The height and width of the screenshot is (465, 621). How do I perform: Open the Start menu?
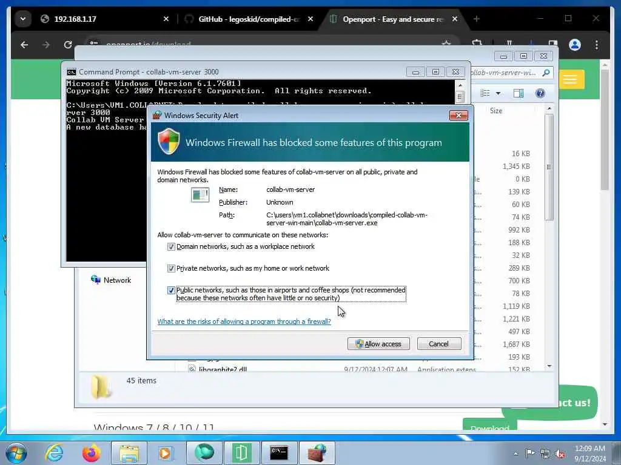16,453
